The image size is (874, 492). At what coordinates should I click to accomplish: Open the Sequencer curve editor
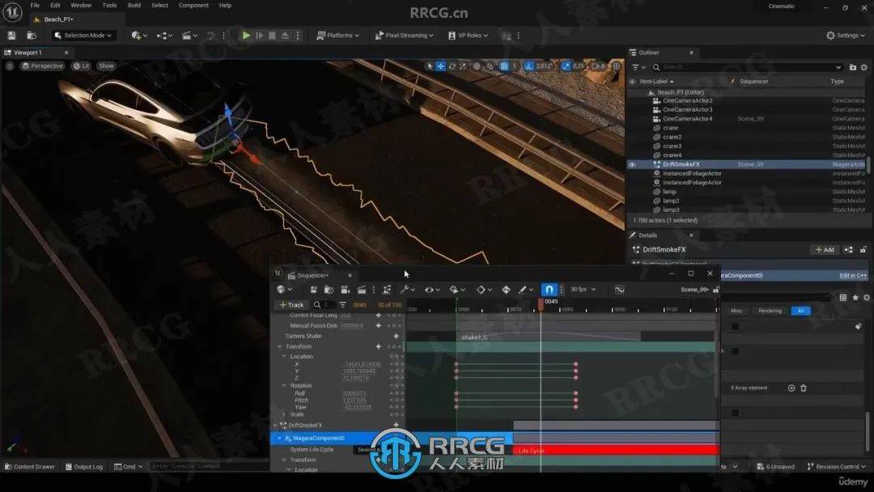[619, 289]
